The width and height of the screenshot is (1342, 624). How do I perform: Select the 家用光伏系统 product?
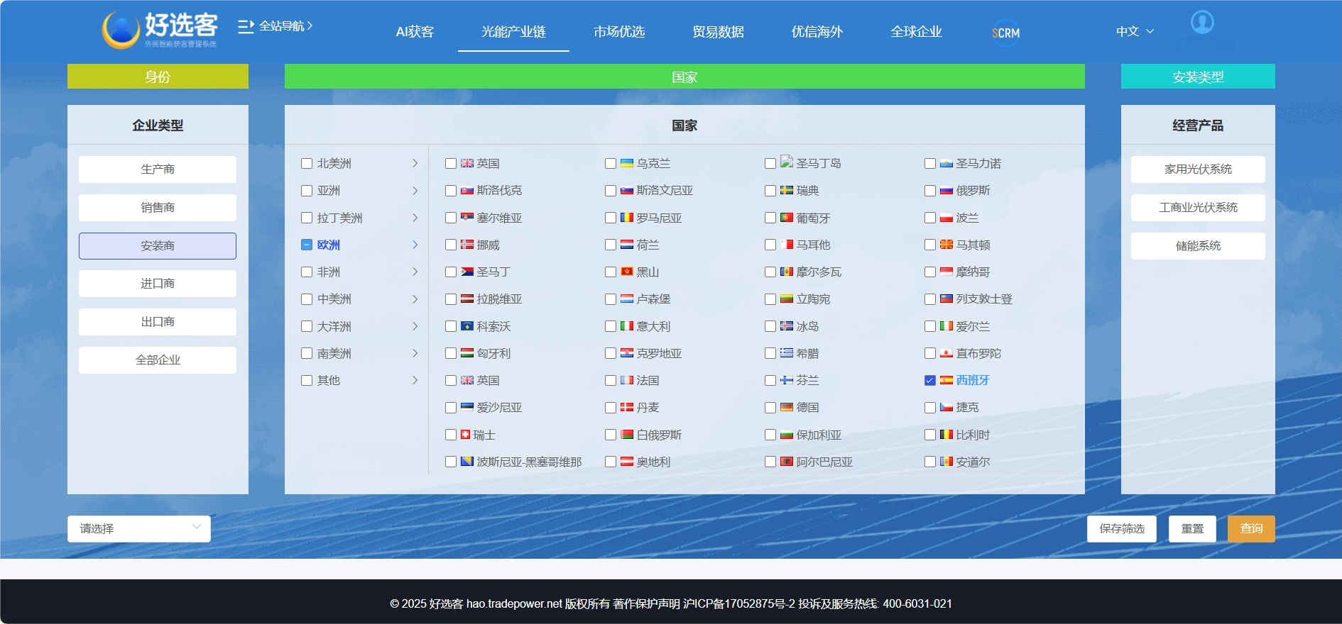(x=1198, y=169)
